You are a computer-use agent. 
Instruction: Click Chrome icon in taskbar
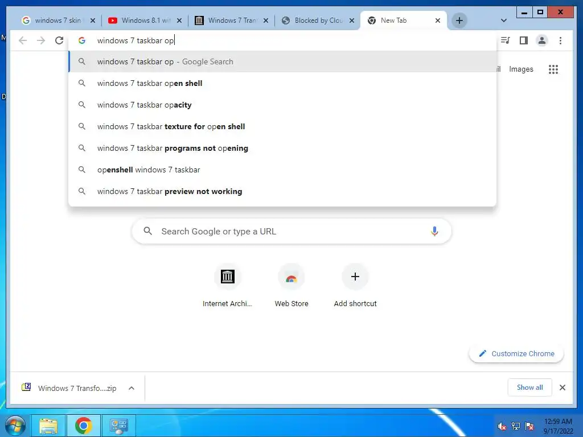click(83, 426)
